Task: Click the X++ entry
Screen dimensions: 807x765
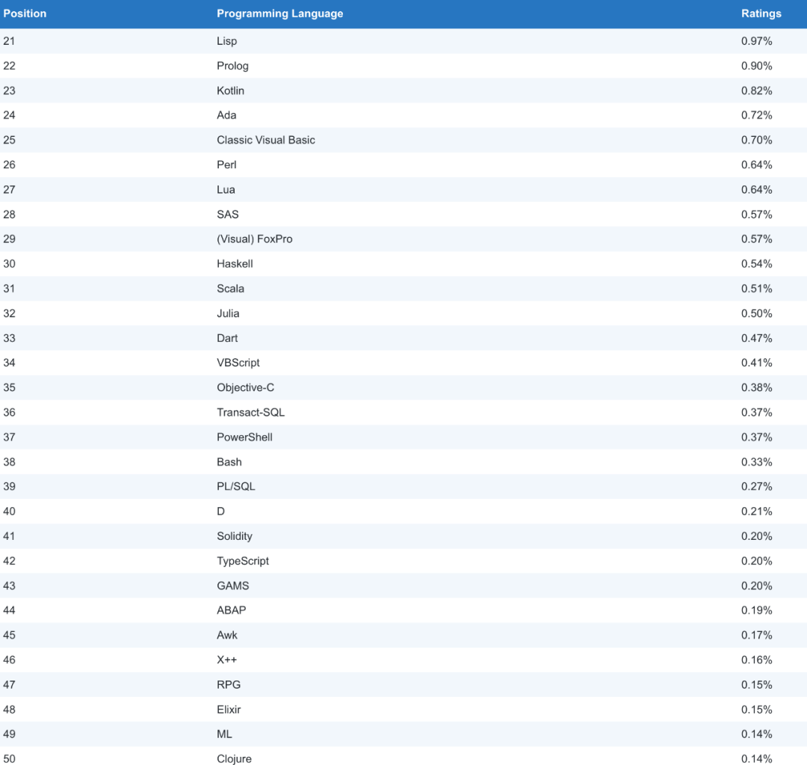Action: pos(226,660)
